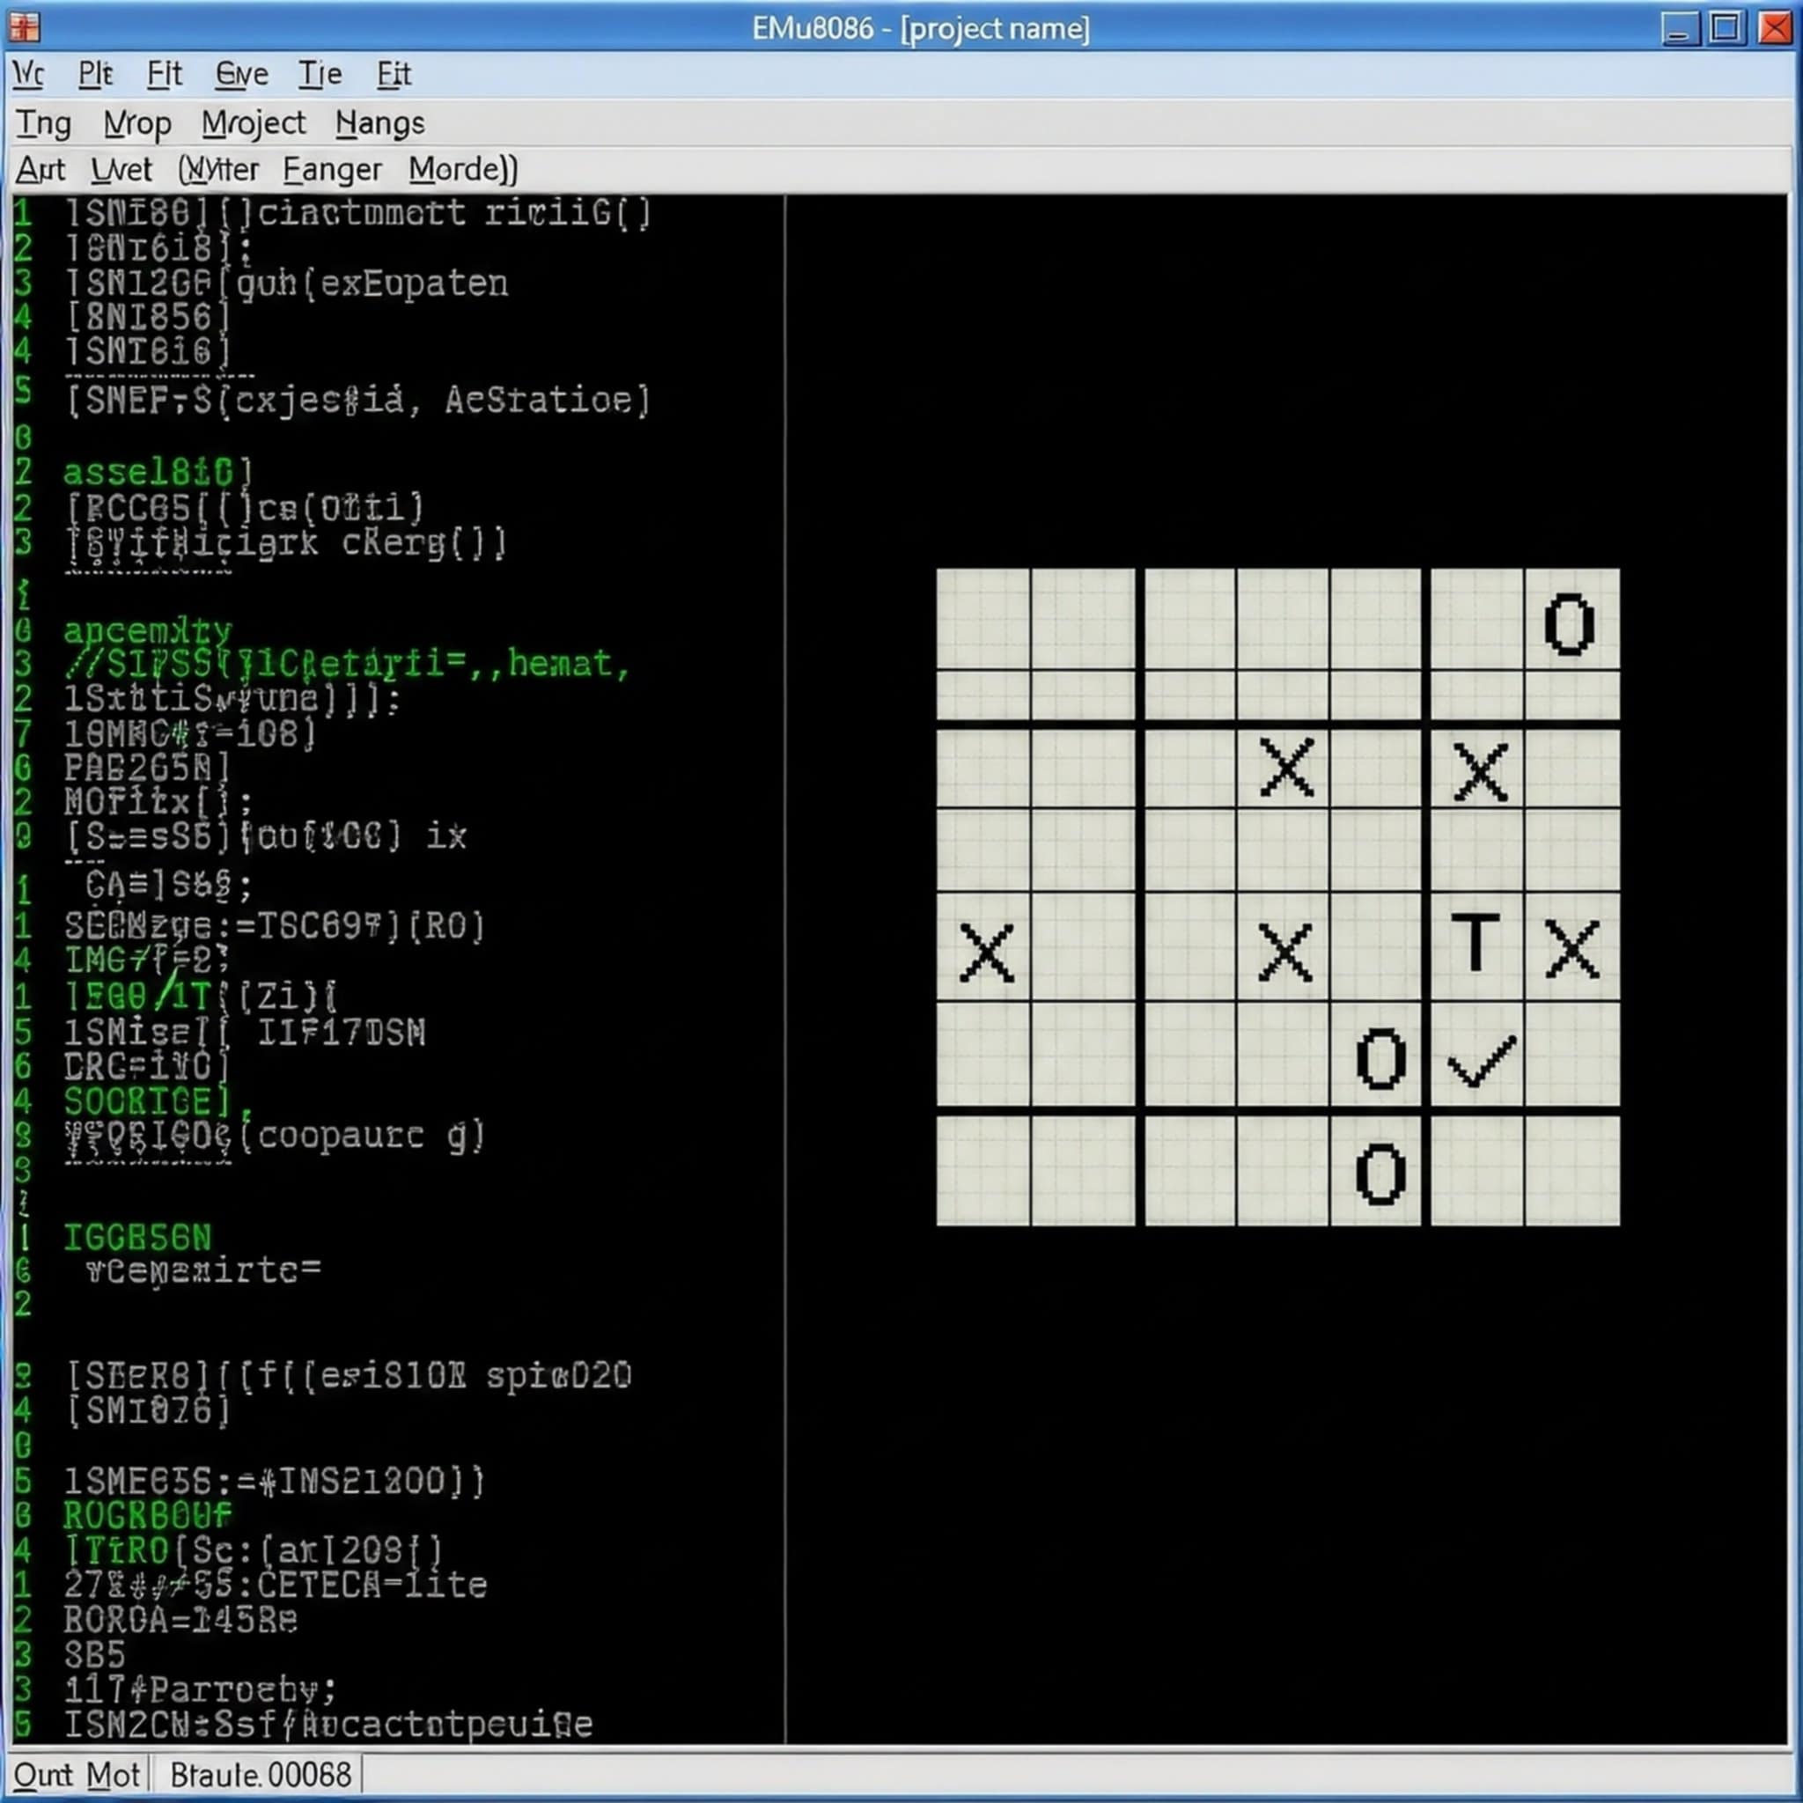Click the 'Ount Mot' status bar entry

click(77, 1774)
